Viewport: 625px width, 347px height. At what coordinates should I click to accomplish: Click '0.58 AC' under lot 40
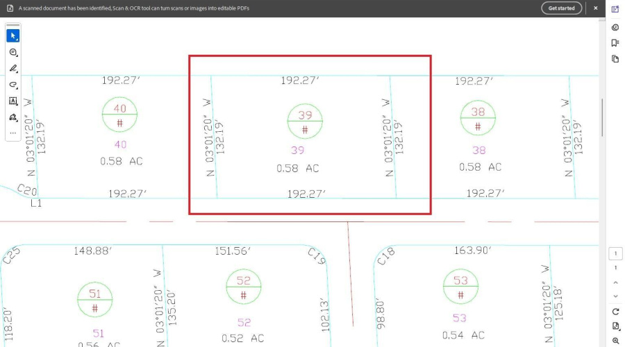pyautogui.click(x=121, y=161)
